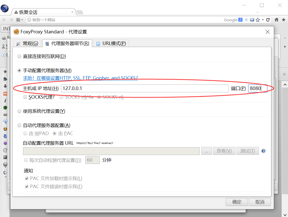Screen dimensions: 288x217
Task: Open the downloads arrow sidebar icon
Action: pos(5,86)
